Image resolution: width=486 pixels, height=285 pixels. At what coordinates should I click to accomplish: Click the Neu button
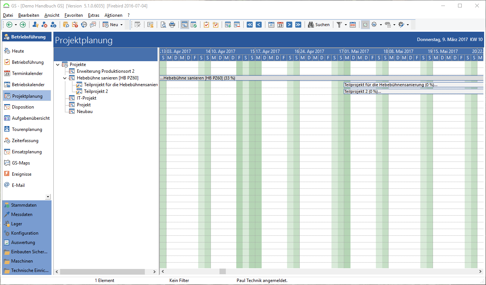tap(110, 25)
